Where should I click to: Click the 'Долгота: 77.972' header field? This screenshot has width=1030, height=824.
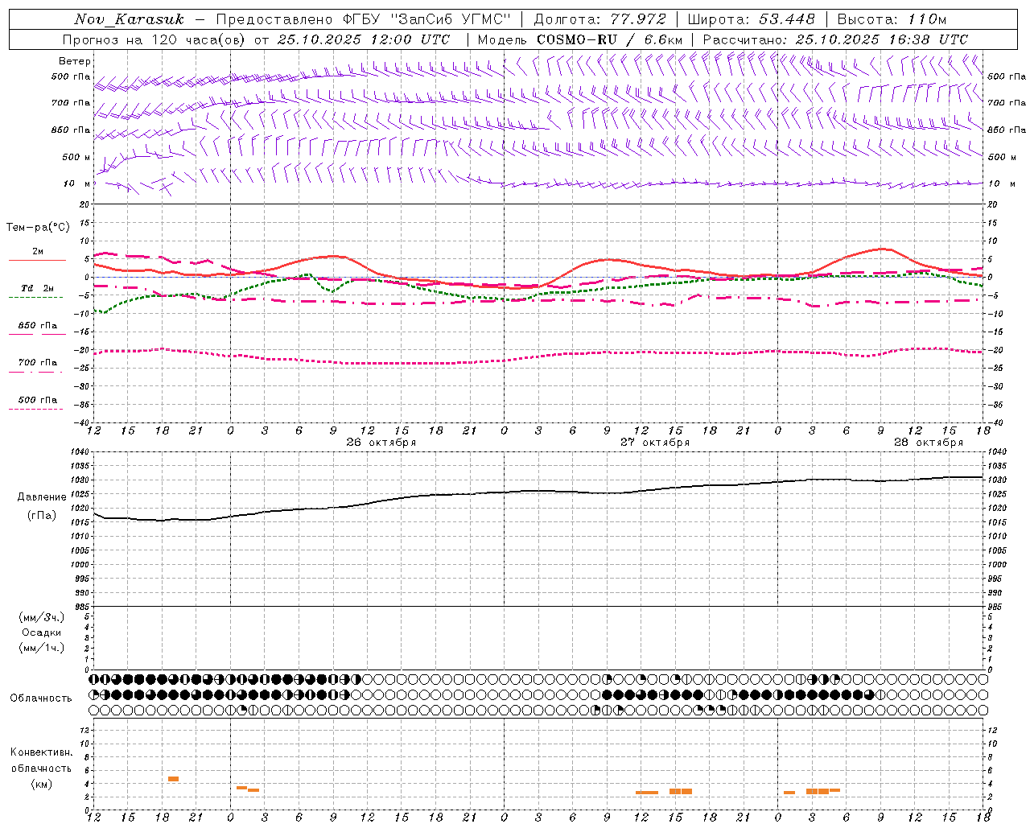599,19
